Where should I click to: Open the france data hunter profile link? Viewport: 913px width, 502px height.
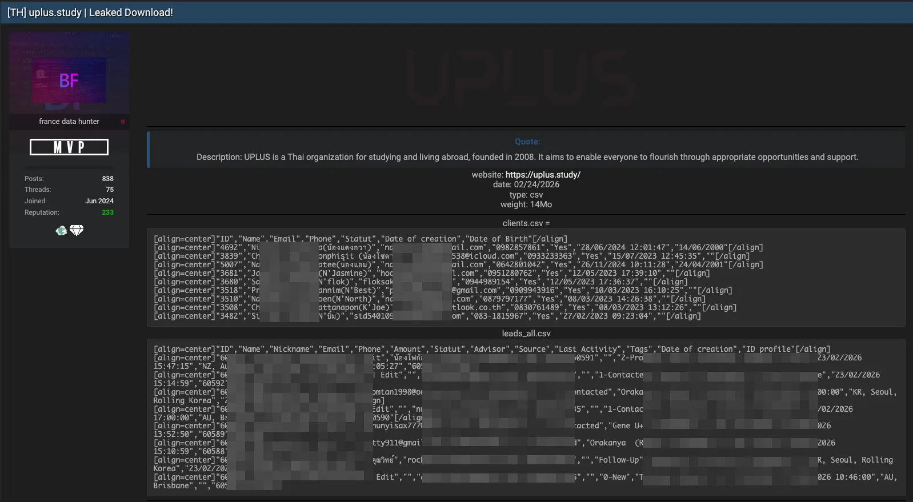pos(69,122)
